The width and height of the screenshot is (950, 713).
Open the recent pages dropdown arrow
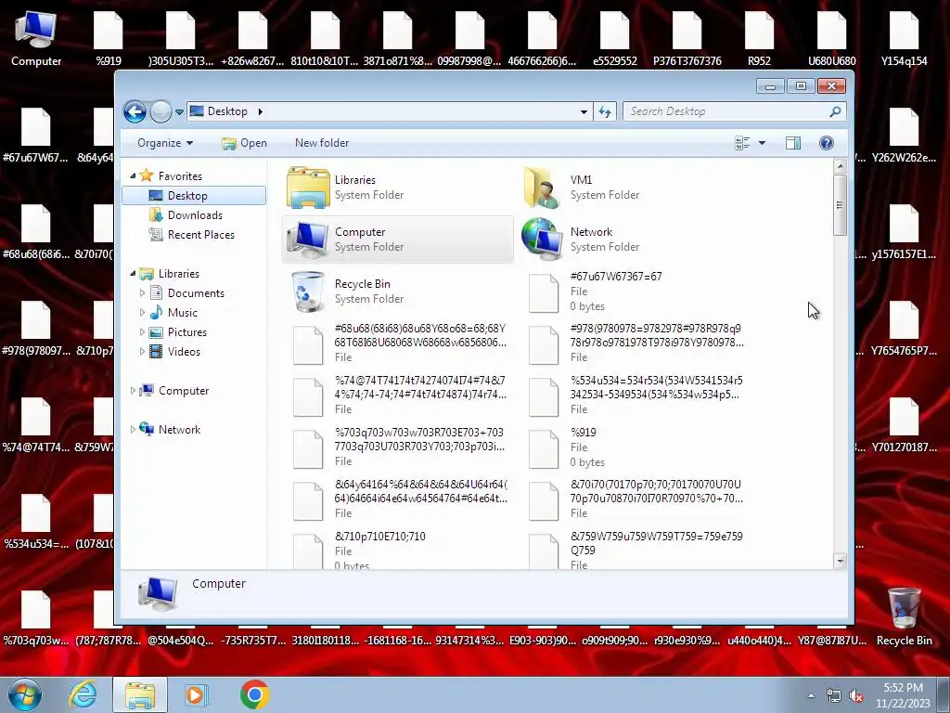tap(179, 112)
